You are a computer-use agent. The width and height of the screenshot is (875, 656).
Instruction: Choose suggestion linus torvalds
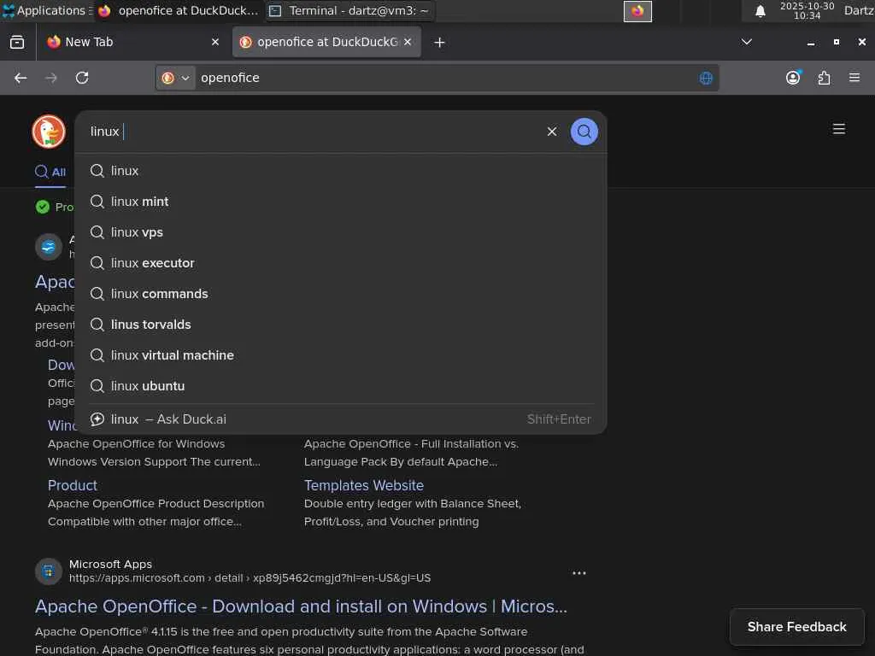tap(340, 324)
